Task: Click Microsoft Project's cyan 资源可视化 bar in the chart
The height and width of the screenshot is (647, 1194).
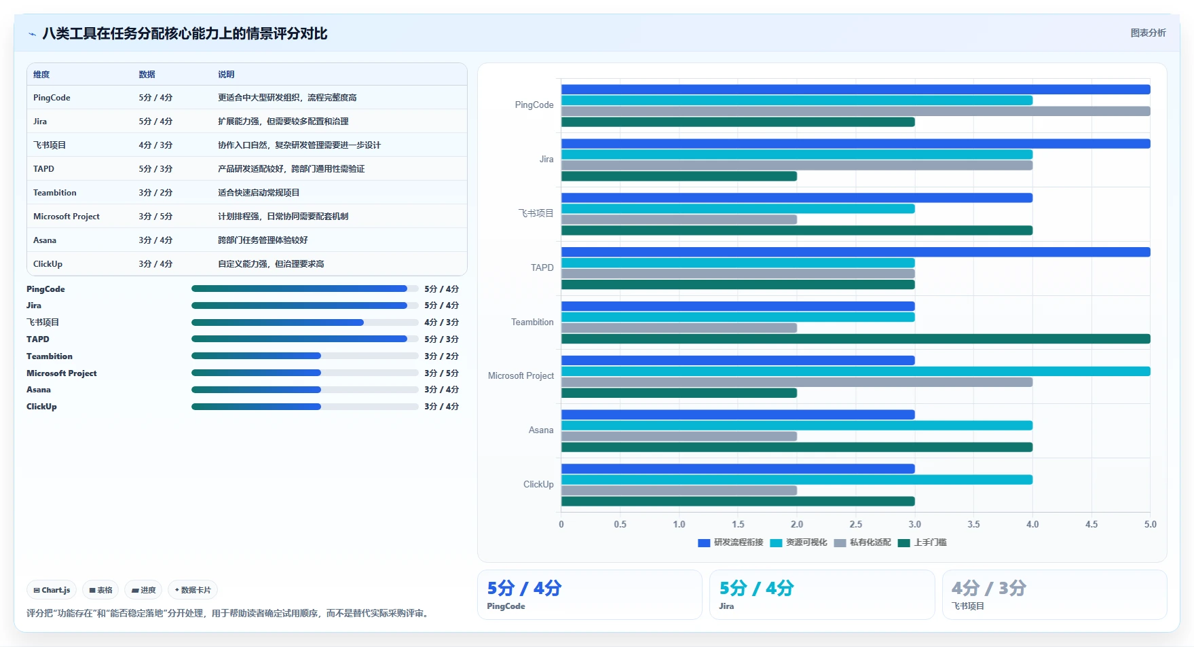Action: pyautogui.click(x=855, y=371)
